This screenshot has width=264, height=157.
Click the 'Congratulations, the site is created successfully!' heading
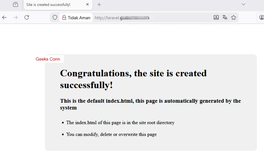point(133,79)
